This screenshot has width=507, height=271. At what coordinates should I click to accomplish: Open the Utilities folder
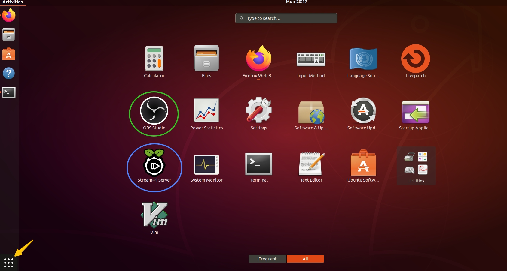click(x=416, y=166)
